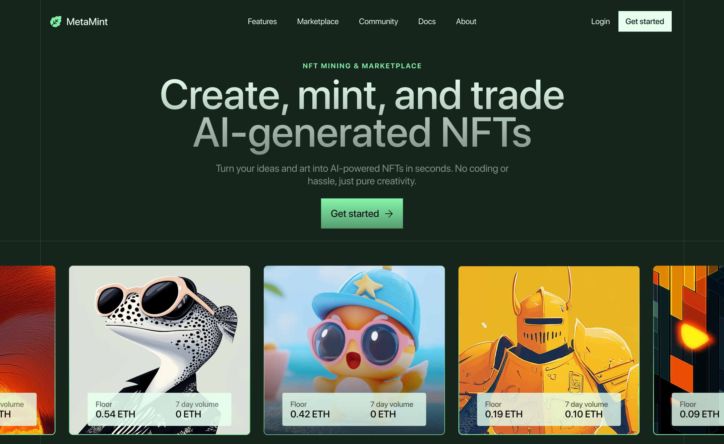Click the Login link
Viewport: 724px width, 444px height.
point(600,21)
